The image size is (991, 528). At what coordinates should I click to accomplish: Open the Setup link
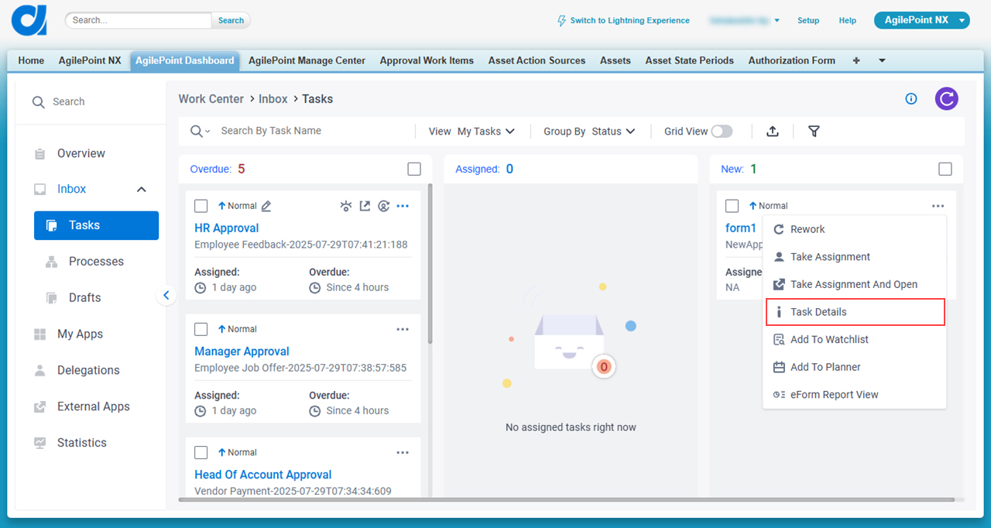point(808,21)
